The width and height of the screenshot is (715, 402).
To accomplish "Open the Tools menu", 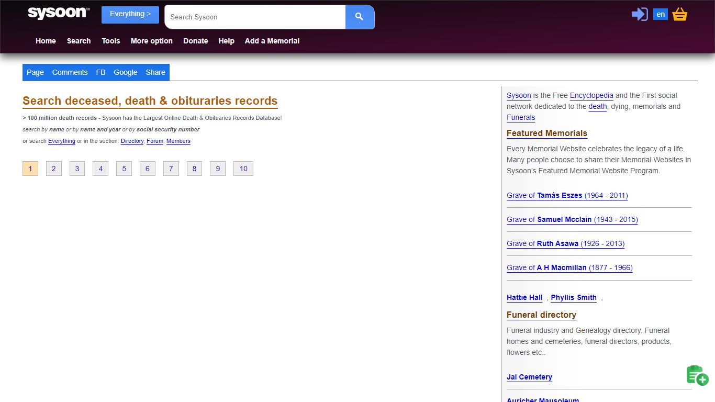I will 111,41.
